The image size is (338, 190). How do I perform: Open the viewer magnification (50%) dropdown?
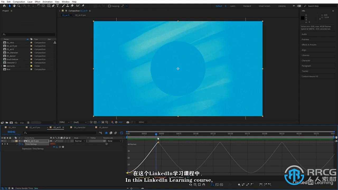[x=64, y=122]
